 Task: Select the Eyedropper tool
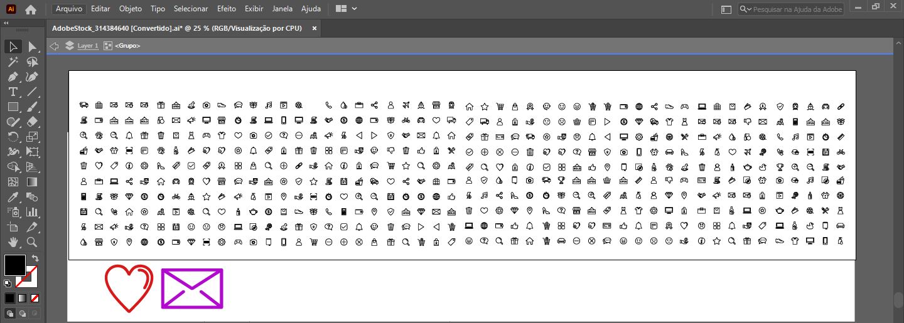pos(13,197)
